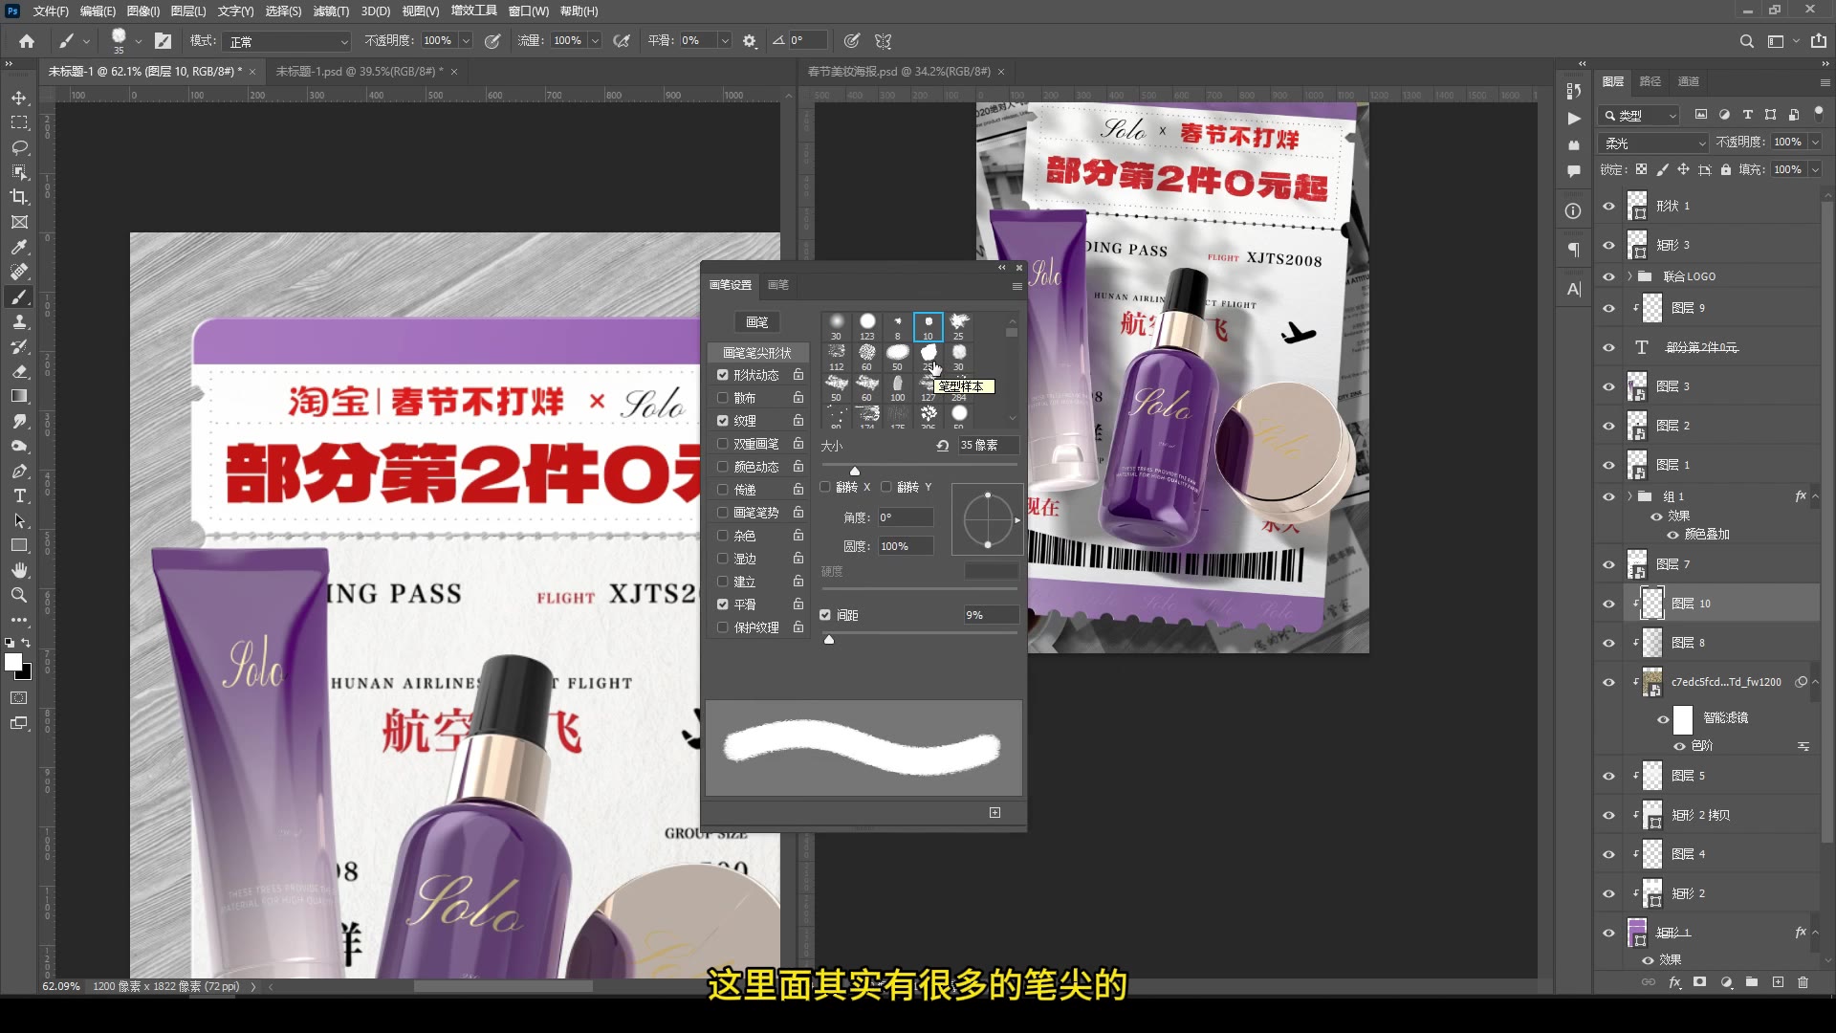Open the 图层(L) menu
Image resolution: width=1836 pixels, height=1033 pixels.
188,11
